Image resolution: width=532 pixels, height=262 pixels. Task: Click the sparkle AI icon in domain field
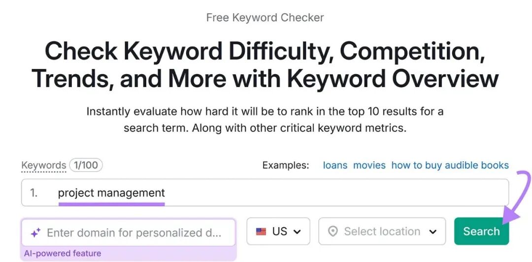[x=35, y=233]
